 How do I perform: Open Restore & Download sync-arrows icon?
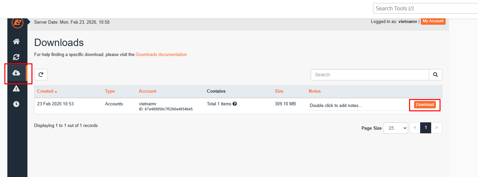tap(16, 57)
